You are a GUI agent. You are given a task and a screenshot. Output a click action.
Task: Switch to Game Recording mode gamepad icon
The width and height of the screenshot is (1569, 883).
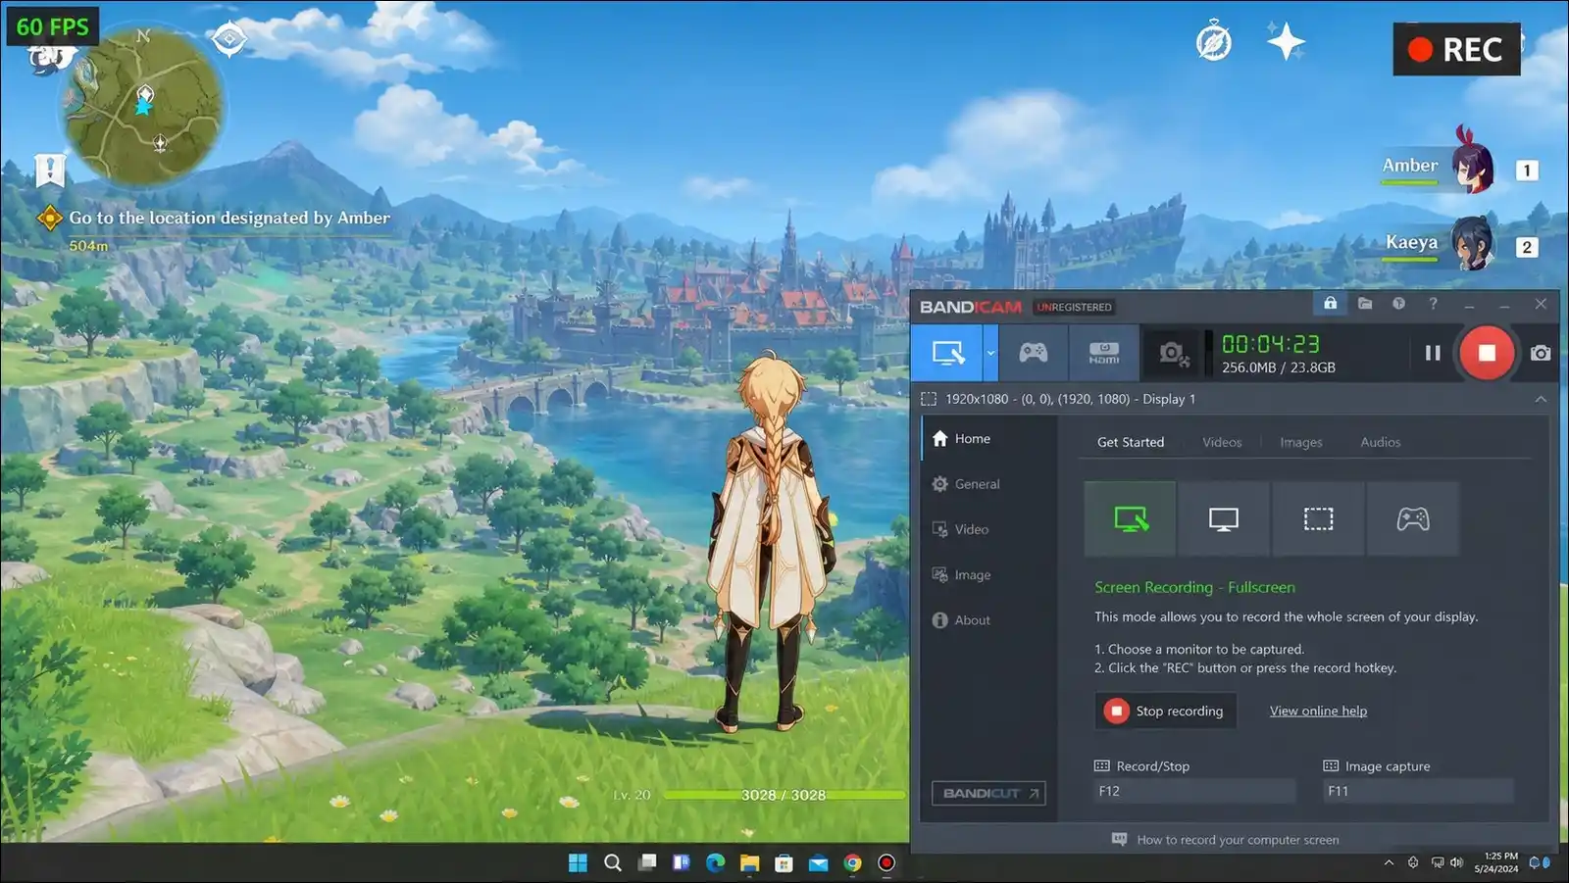point(1033,353)
